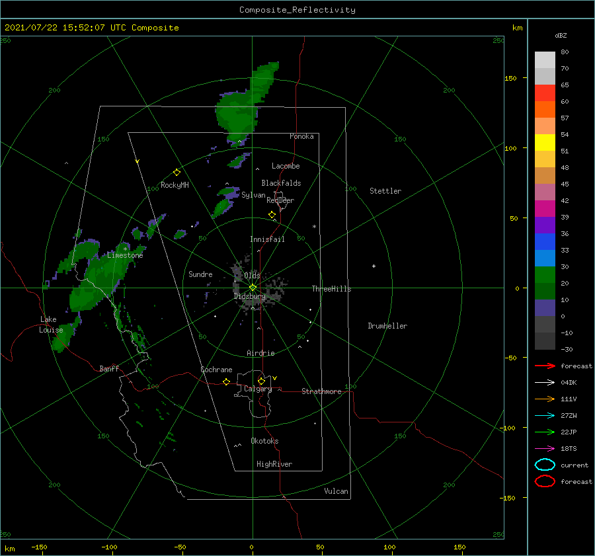
Task: Click the Cochrane town label
Action: pos(216,370)
